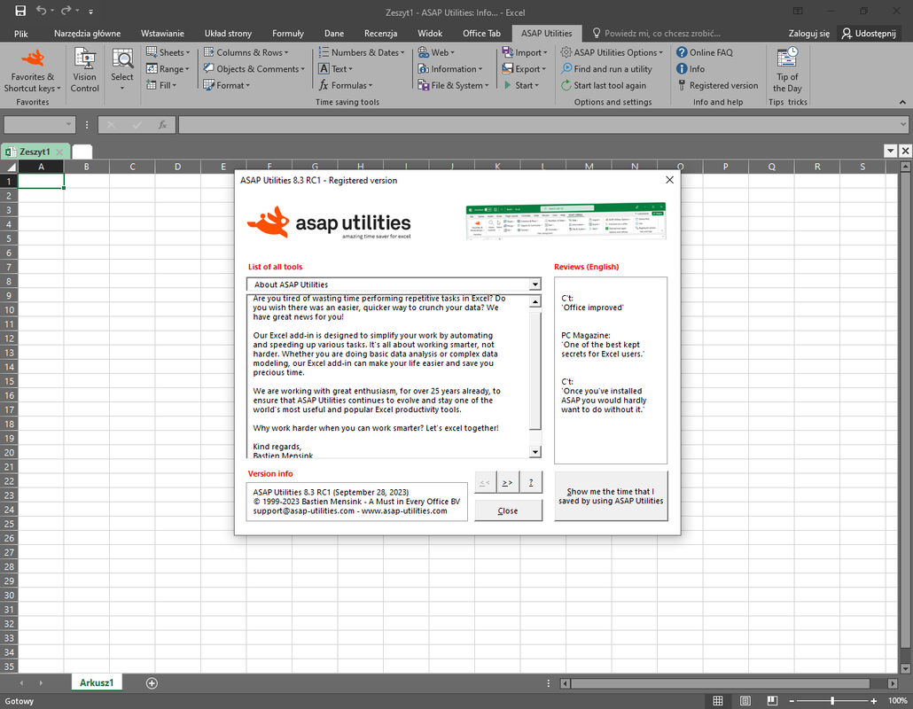Click Find and run a utility
Image resolution: width=913 pixels, height=709 pixels.
tap(606, 69)
